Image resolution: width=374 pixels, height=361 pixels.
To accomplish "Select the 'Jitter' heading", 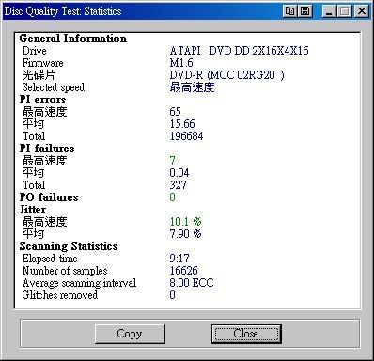I will [x=33, y=210].
